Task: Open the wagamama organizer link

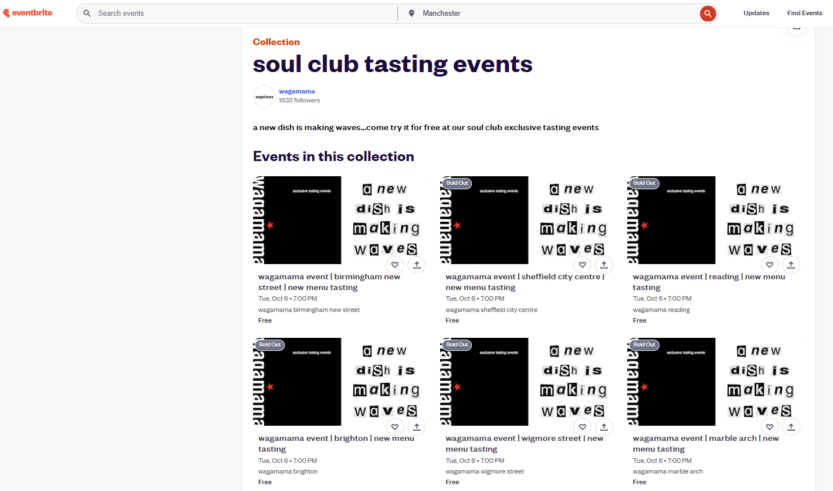Action: pos(296,91)
